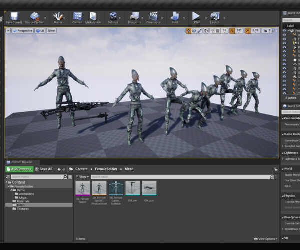Select the rotate gizmo mode icon
The height and width of the screenshot is (250, 300).
click(x=194, y=31)
